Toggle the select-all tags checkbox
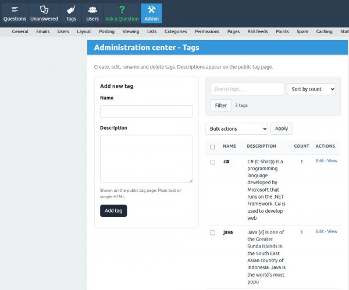The height and width of the screenshot is (290, 349). coord(212,147)
